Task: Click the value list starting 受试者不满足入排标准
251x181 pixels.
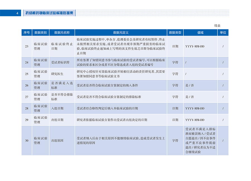Action: (201, 141)
